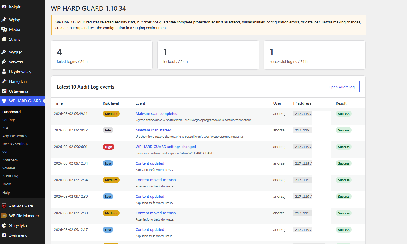407x244 pixels.
Task: Open the Użytkownicy menu item
Action: [x=22, y=72]
